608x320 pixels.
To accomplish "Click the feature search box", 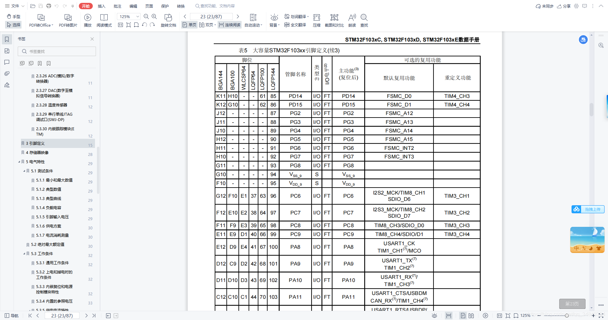I will pos(215,6).
